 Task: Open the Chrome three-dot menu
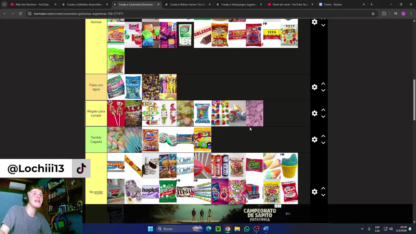[411, 14]
